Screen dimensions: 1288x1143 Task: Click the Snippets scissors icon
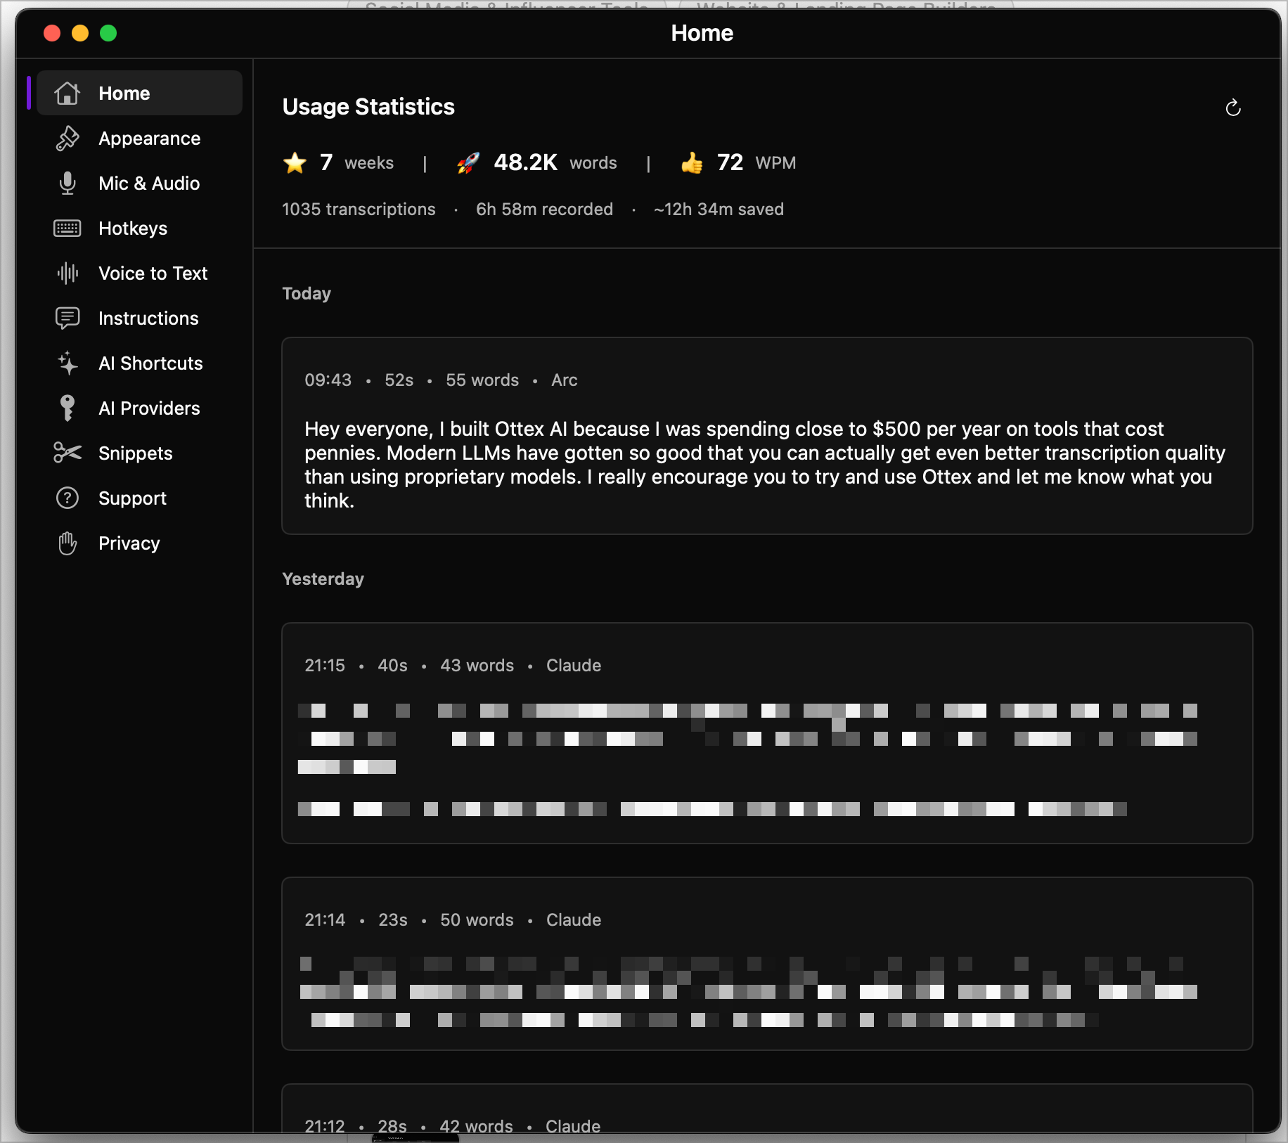pyautogui.click(x=67, y=453)
